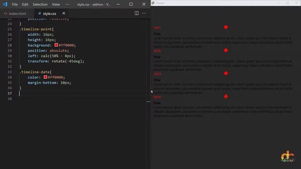The image size is (301, 169).
Task: Open background color swatch on line 28
Action: click(56, 45)
